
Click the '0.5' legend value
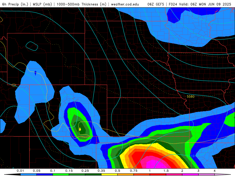(117, 171)
